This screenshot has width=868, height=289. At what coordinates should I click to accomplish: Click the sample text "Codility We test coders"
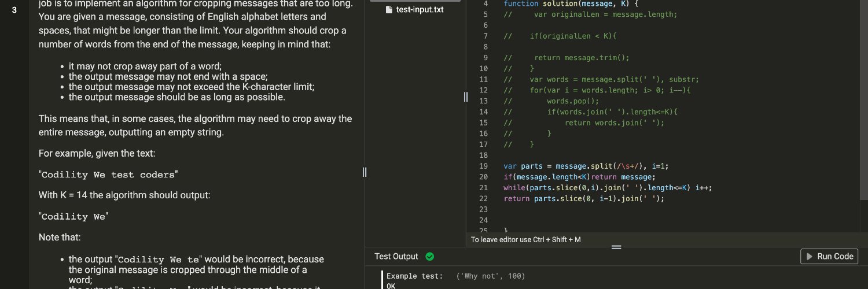[x=108, y=175]
